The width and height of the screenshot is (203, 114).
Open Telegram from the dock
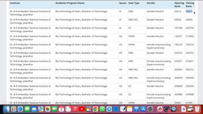109,109
